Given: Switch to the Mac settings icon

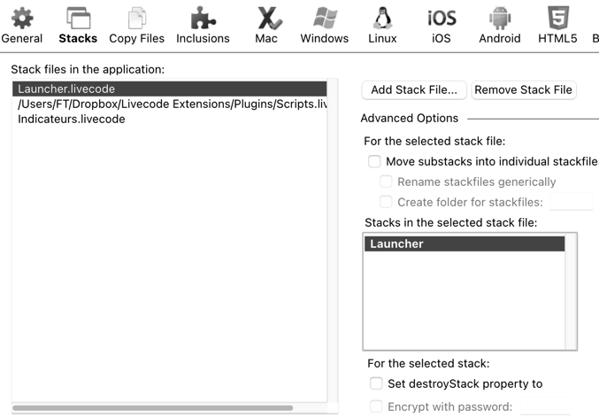Looking at the screenshot, I should (x=266, y=19).
